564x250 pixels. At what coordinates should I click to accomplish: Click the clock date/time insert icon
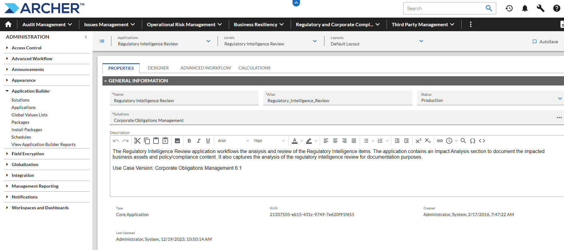tap(449, 141)
